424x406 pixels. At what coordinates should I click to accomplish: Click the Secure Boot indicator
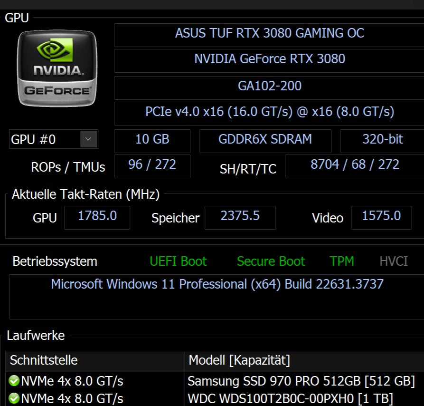pos(271,261)
